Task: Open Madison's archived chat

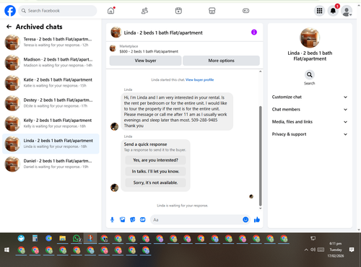Action: (51, 62)
